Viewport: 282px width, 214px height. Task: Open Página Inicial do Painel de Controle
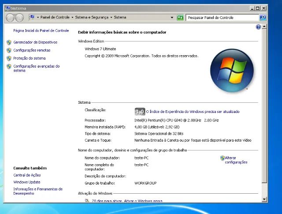[41, 30]
